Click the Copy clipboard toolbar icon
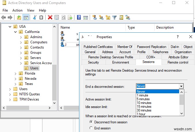 [41, 17]
